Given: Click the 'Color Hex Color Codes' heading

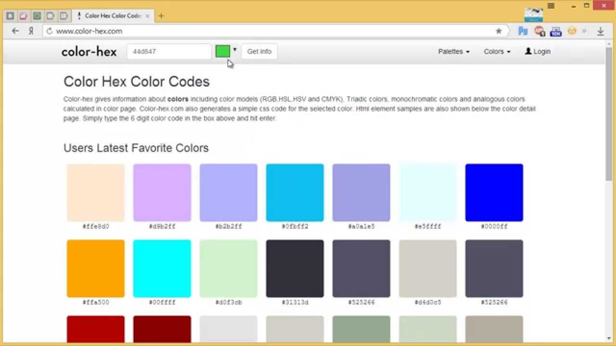Looking at the screenshot, I should click(137, 82).
